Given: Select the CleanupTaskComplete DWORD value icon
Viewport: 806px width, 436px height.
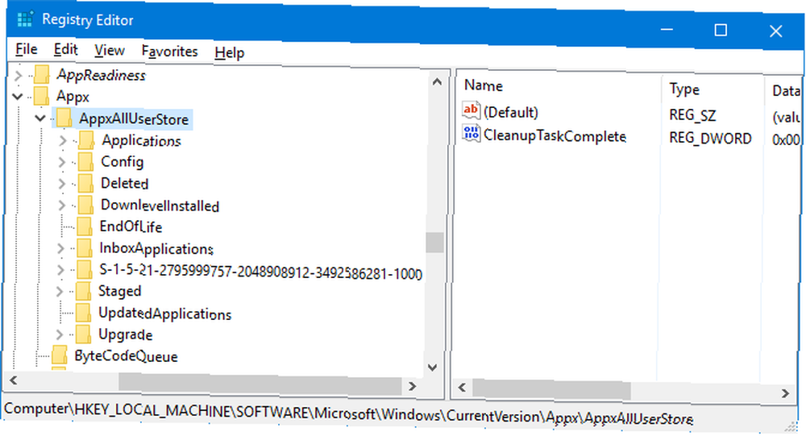Looking at the screenshot, I should tap(472, 134).
